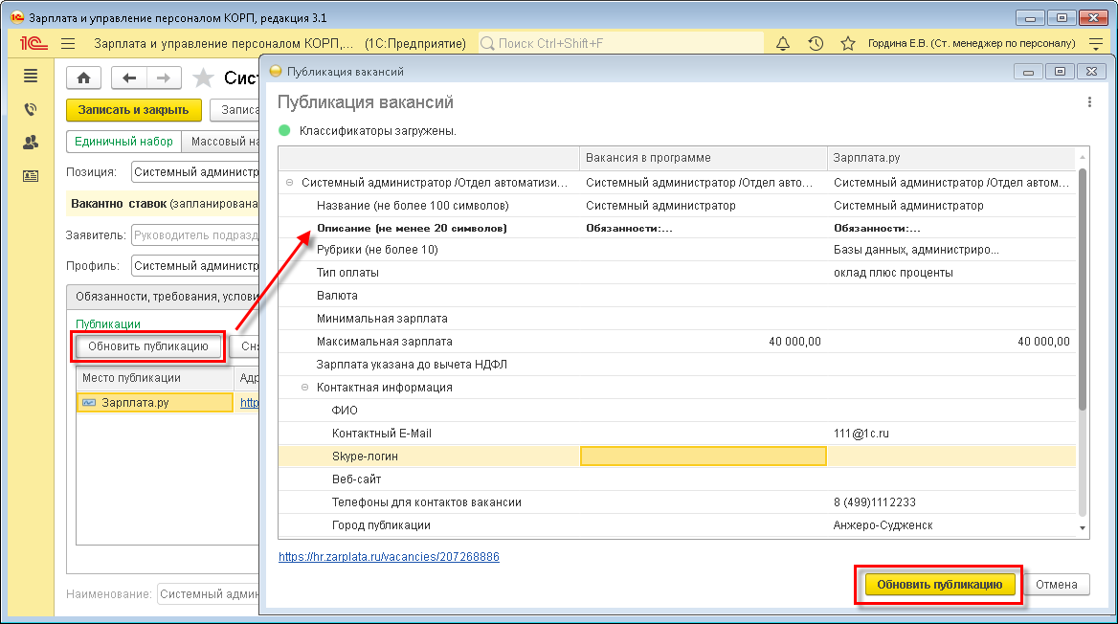1118x624 pixels.
Task: Click the 1C logo icon
Action: coord(34,43)
